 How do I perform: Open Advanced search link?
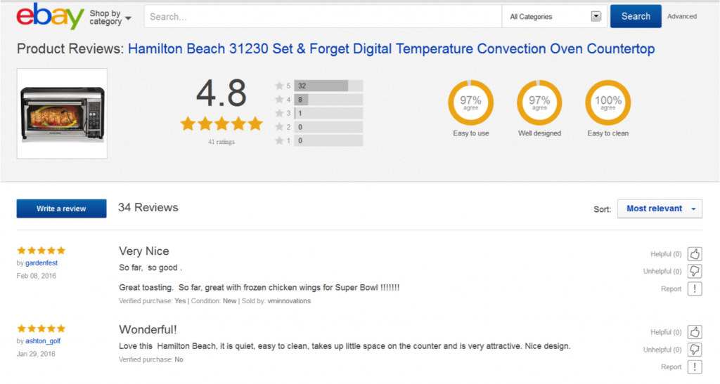(x=681, y=16)
